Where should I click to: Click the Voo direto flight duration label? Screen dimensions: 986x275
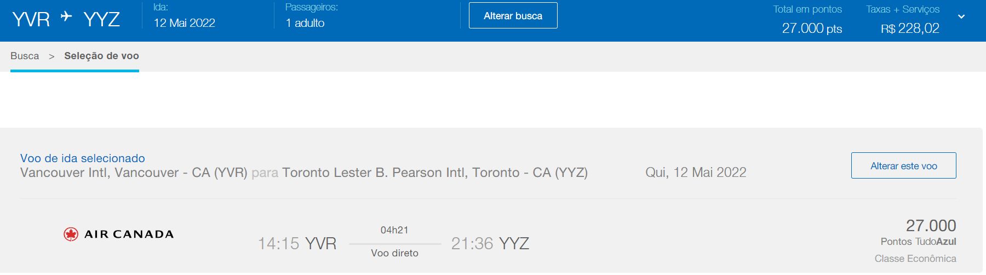[394, 253]
